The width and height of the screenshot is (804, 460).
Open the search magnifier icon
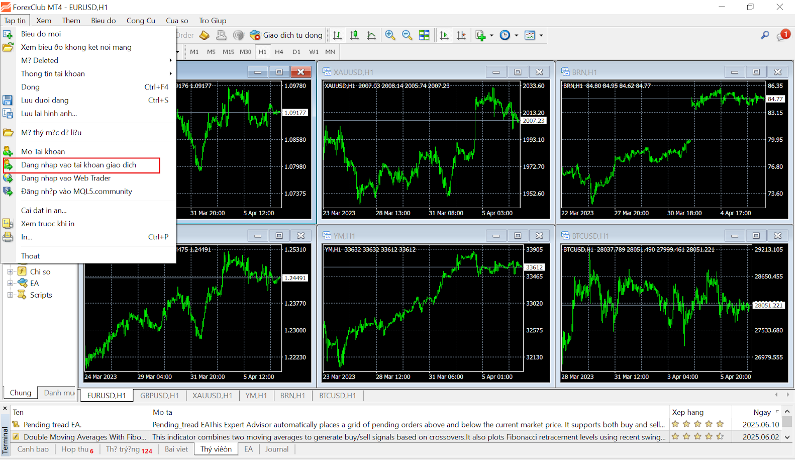(765, 35)
